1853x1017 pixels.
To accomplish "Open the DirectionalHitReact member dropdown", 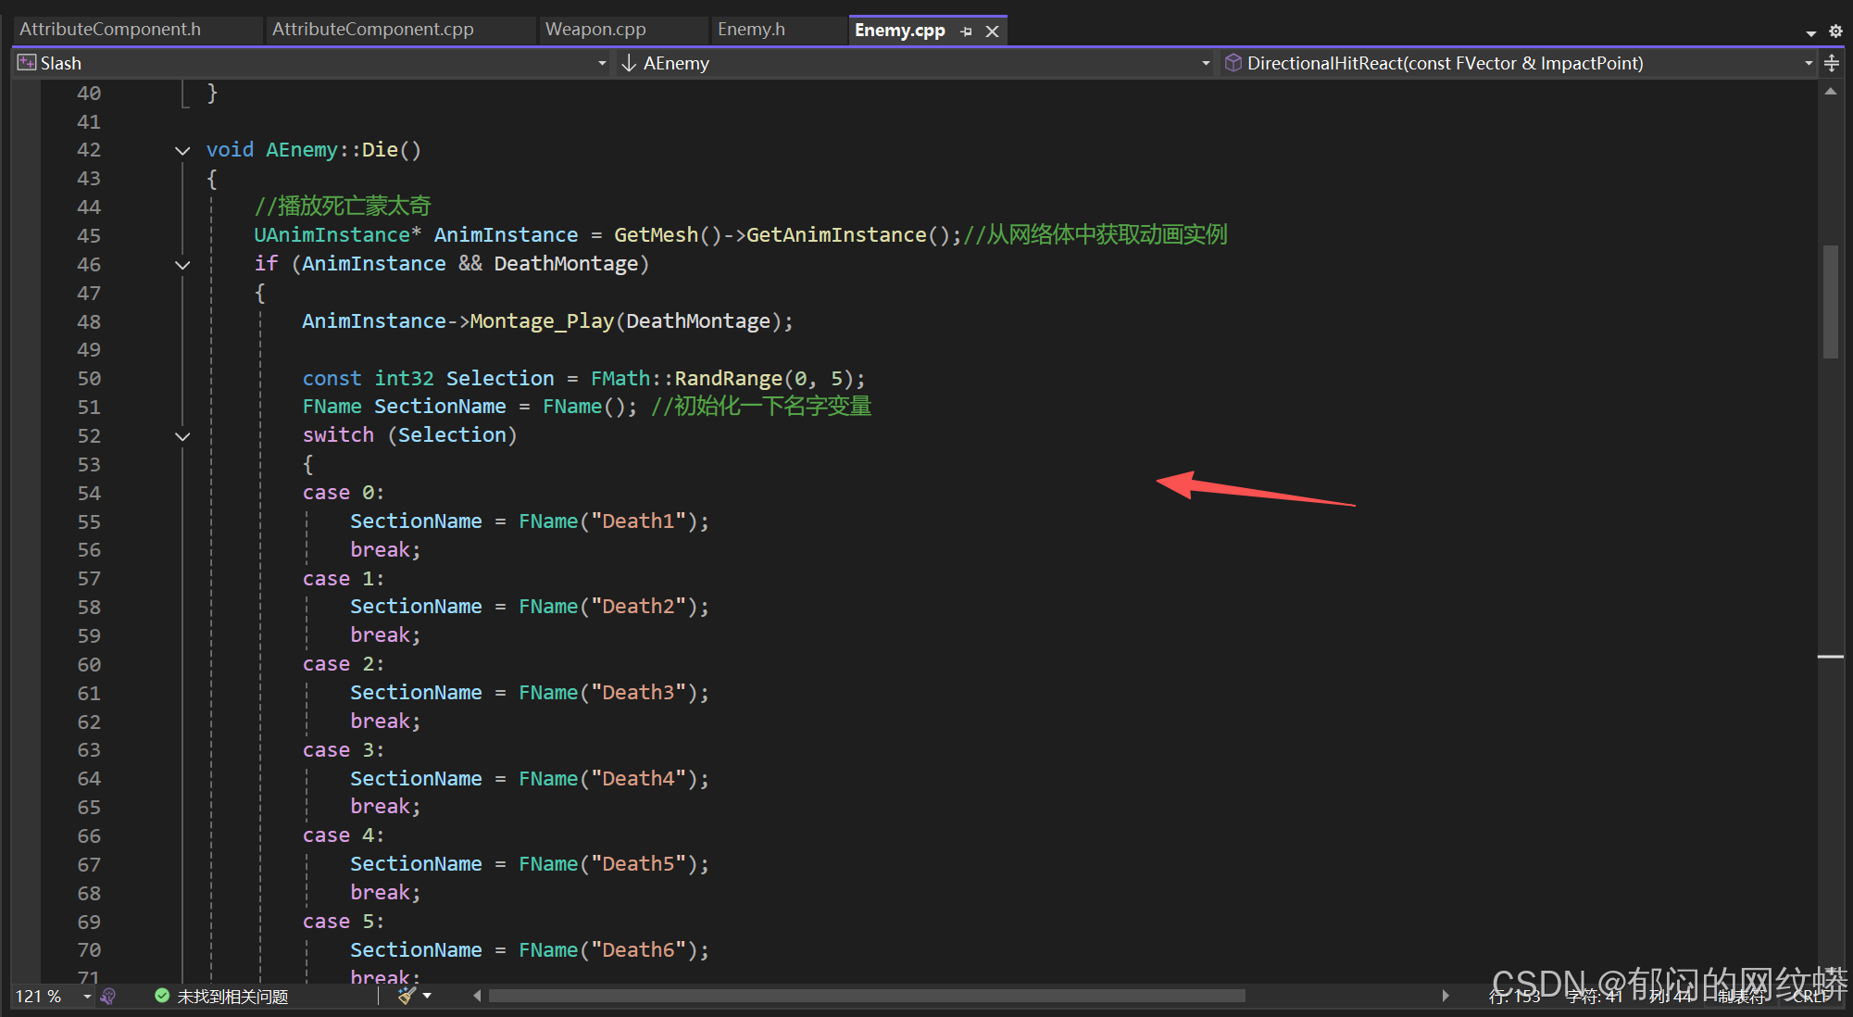I will [1808, 63].
